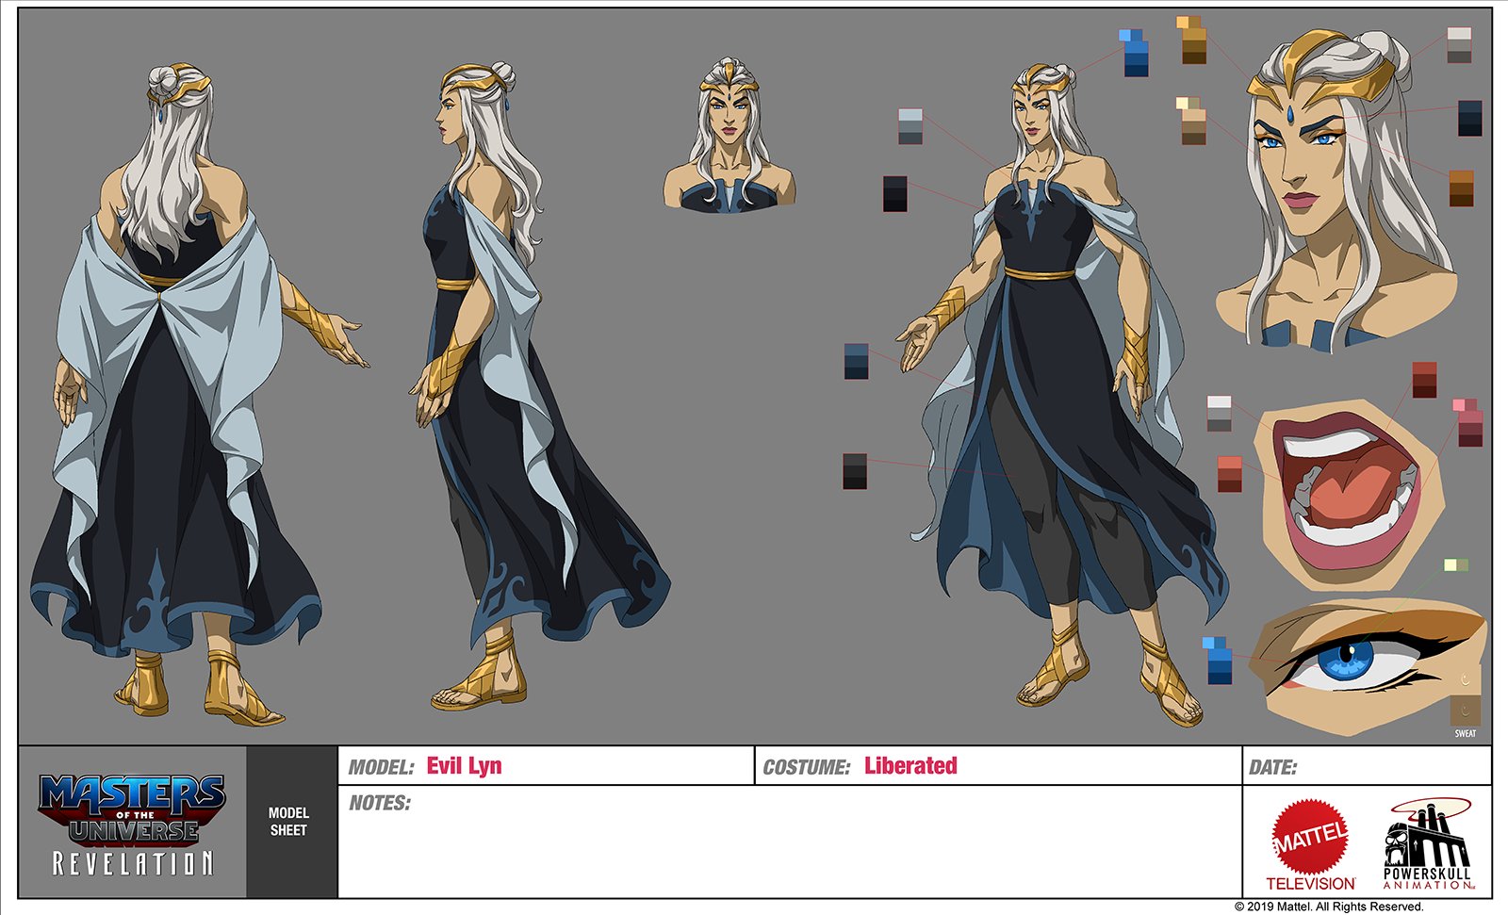This screenshot has width=1508, height=915.
Task: Click the 'MODEL SHEET' label
Action: (288, 821)
